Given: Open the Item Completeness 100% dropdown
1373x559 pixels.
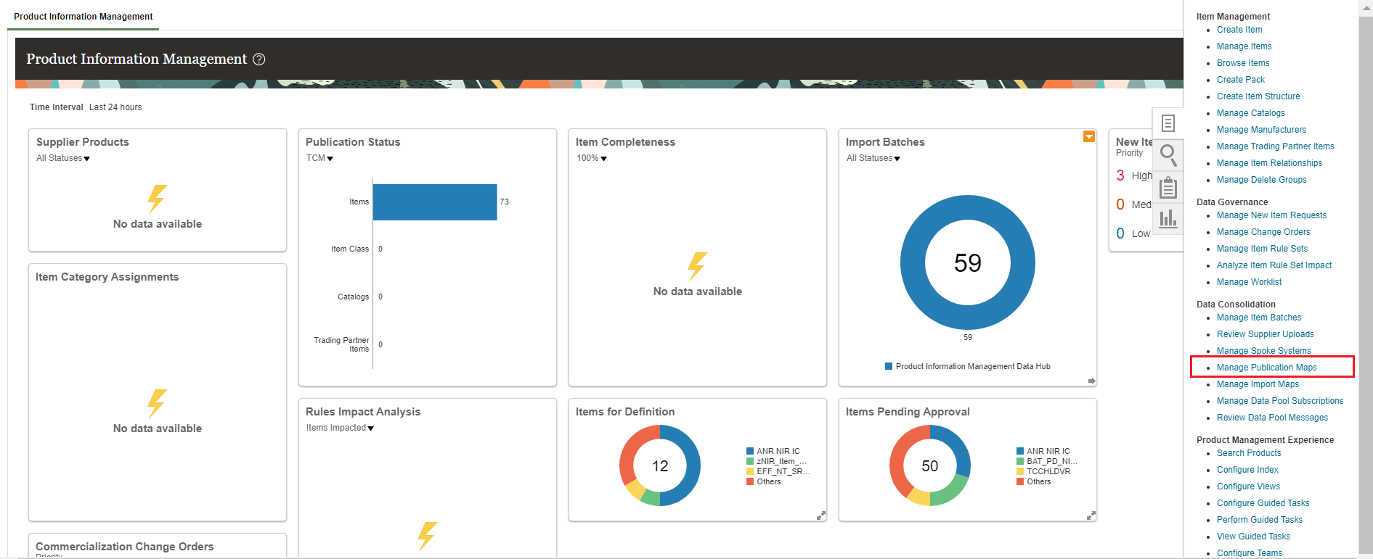Looking at the screenshot, I should tap(592, 158).
